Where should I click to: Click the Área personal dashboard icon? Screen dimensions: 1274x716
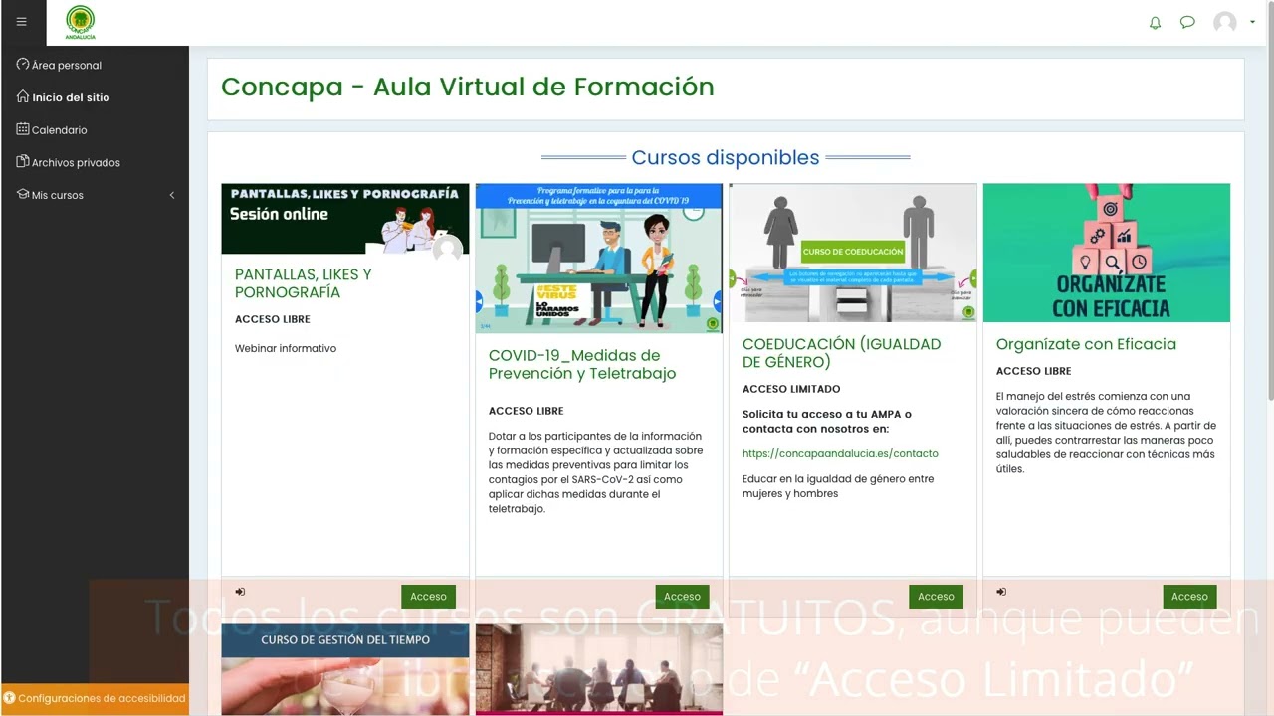click(x=23, y=65)
